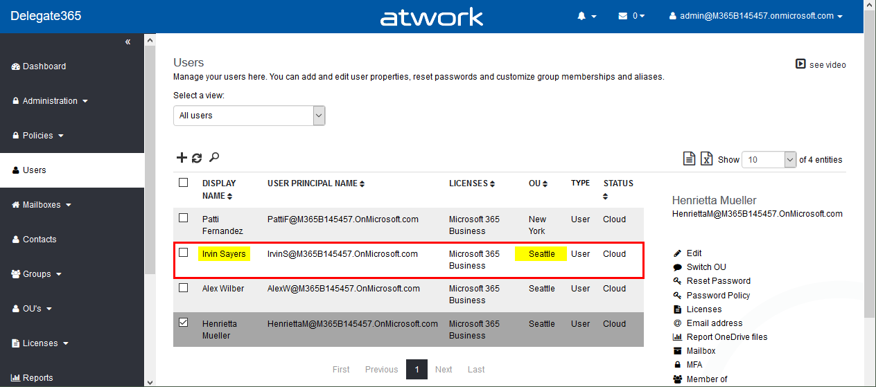The image size is (876, 387).
Task: Open the Show entries count dropdown
Action: (769, 160)
